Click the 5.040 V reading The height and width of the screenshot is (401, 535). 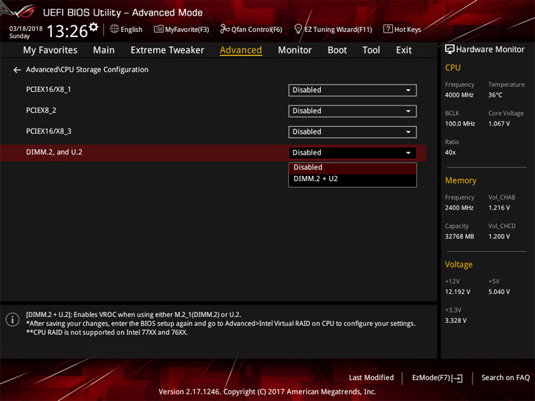(x=499, y=292)
